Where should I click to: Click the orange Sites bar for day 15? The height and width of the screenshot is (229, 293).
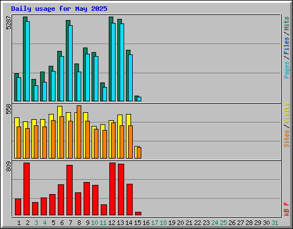[139, 153]
